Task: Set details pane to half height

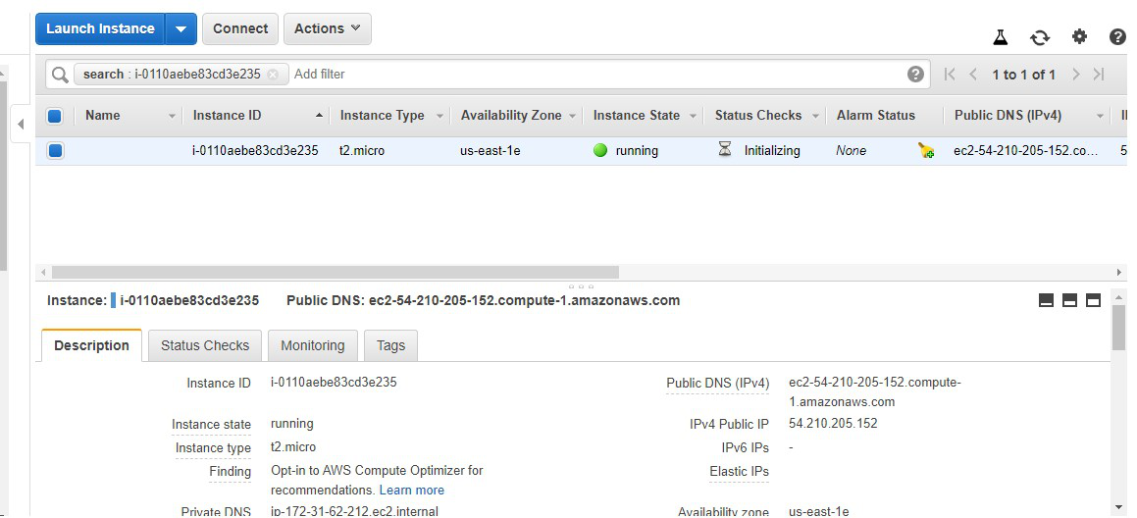Action: (x=1069, y=300)
